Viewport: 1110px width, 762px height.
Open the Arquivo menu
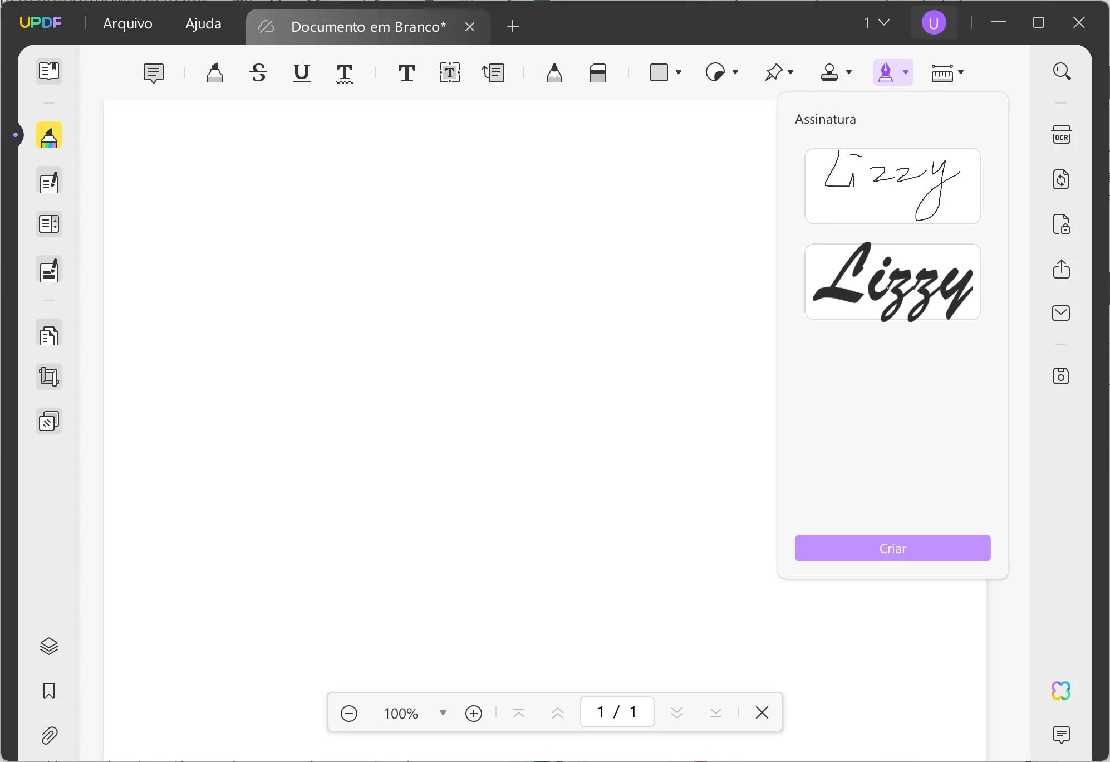point(127,23)
